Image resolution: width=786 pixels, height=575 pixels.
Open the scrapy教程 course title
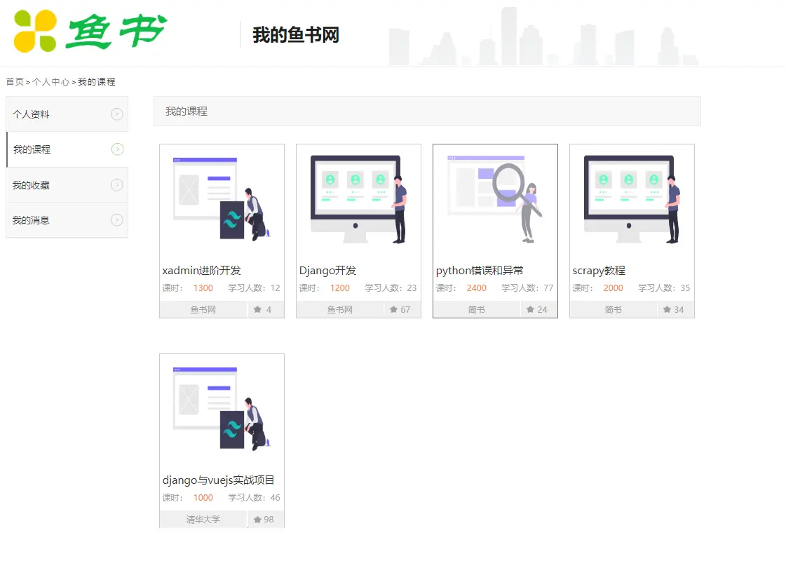pyautogui.click(x=599, y=270)
